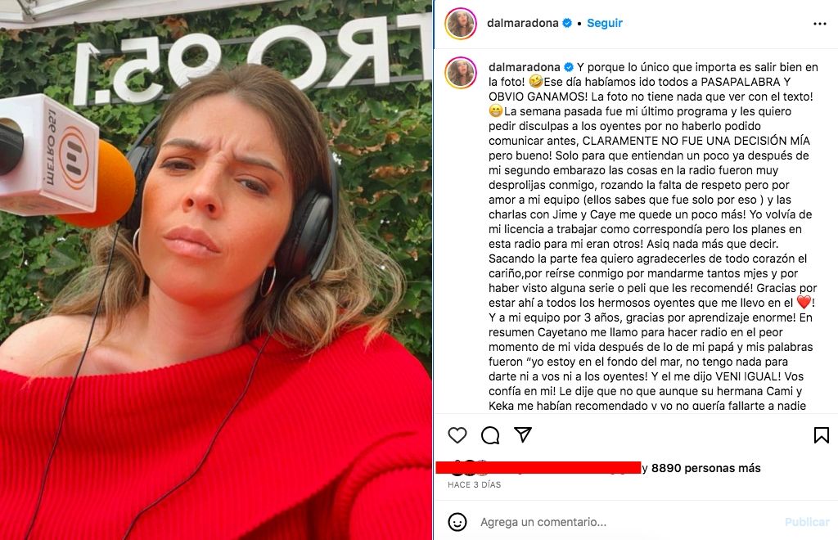Click verified badge next to header username
The height and width of the screenshot is (540, 838).
pyautogui.click(x=568, y=23)
